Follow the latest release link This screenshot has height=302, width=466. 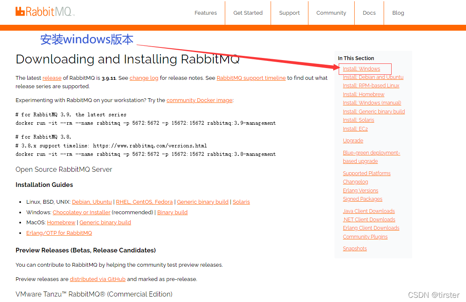tap(52, 78)
